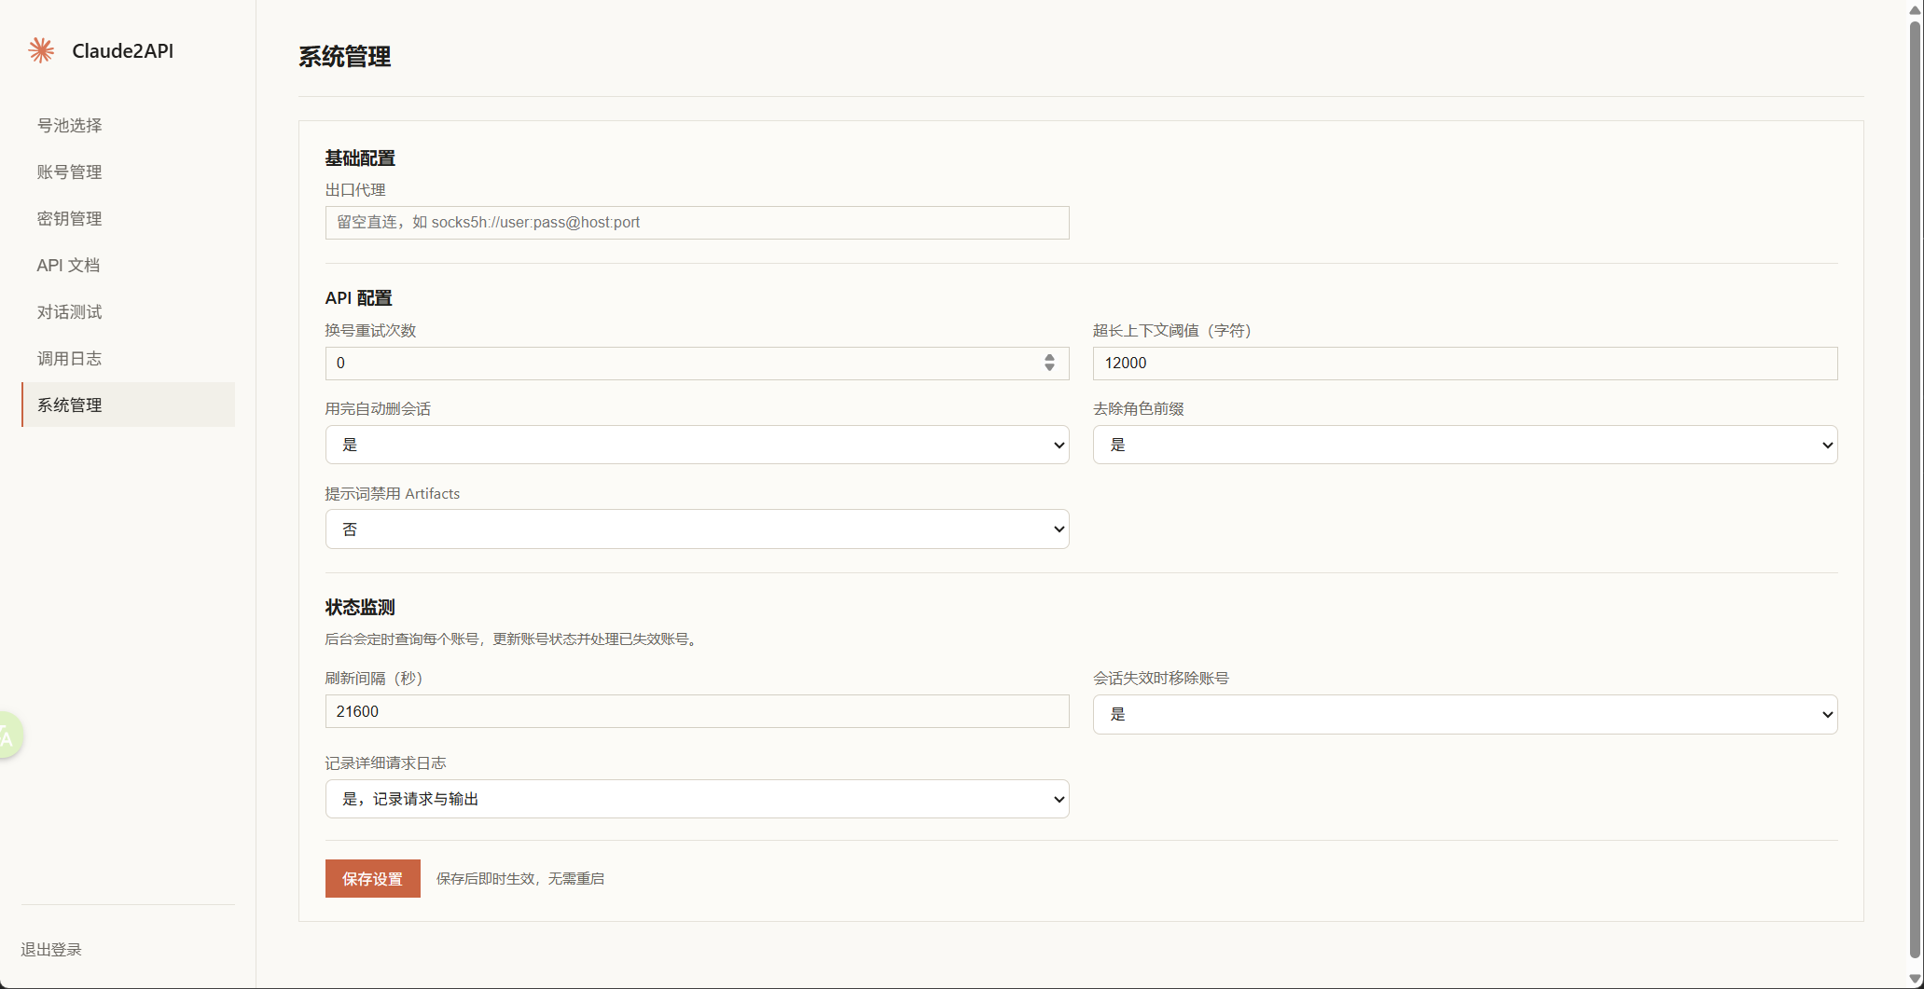Click the 保存后即时生效，无需重启 note
The image size is (1924, 989).
[520, 879]
